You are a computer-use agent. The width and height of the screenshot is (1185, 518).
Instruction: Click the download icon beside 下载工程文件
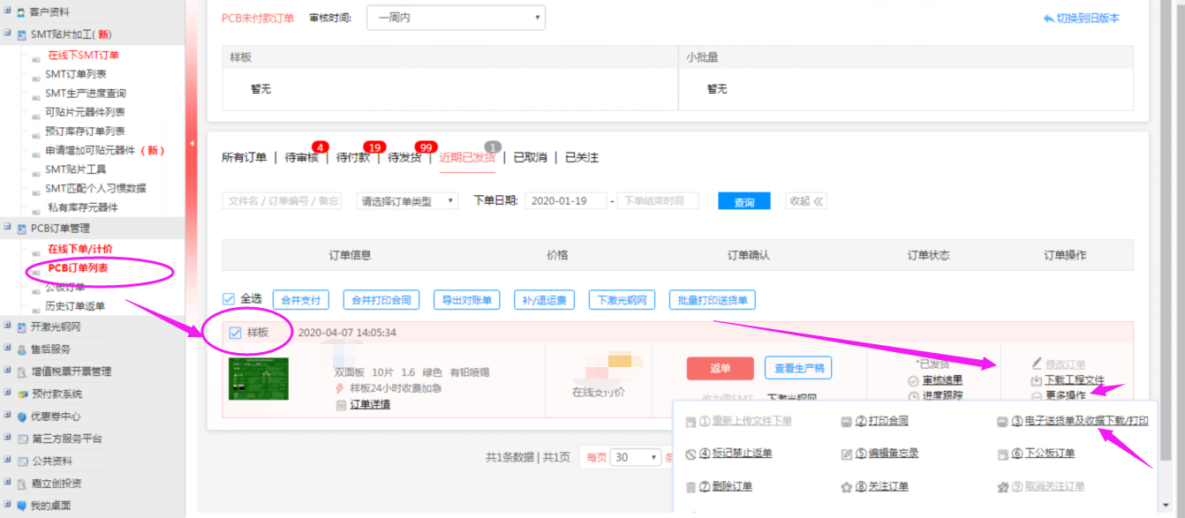click(1037, 380)
